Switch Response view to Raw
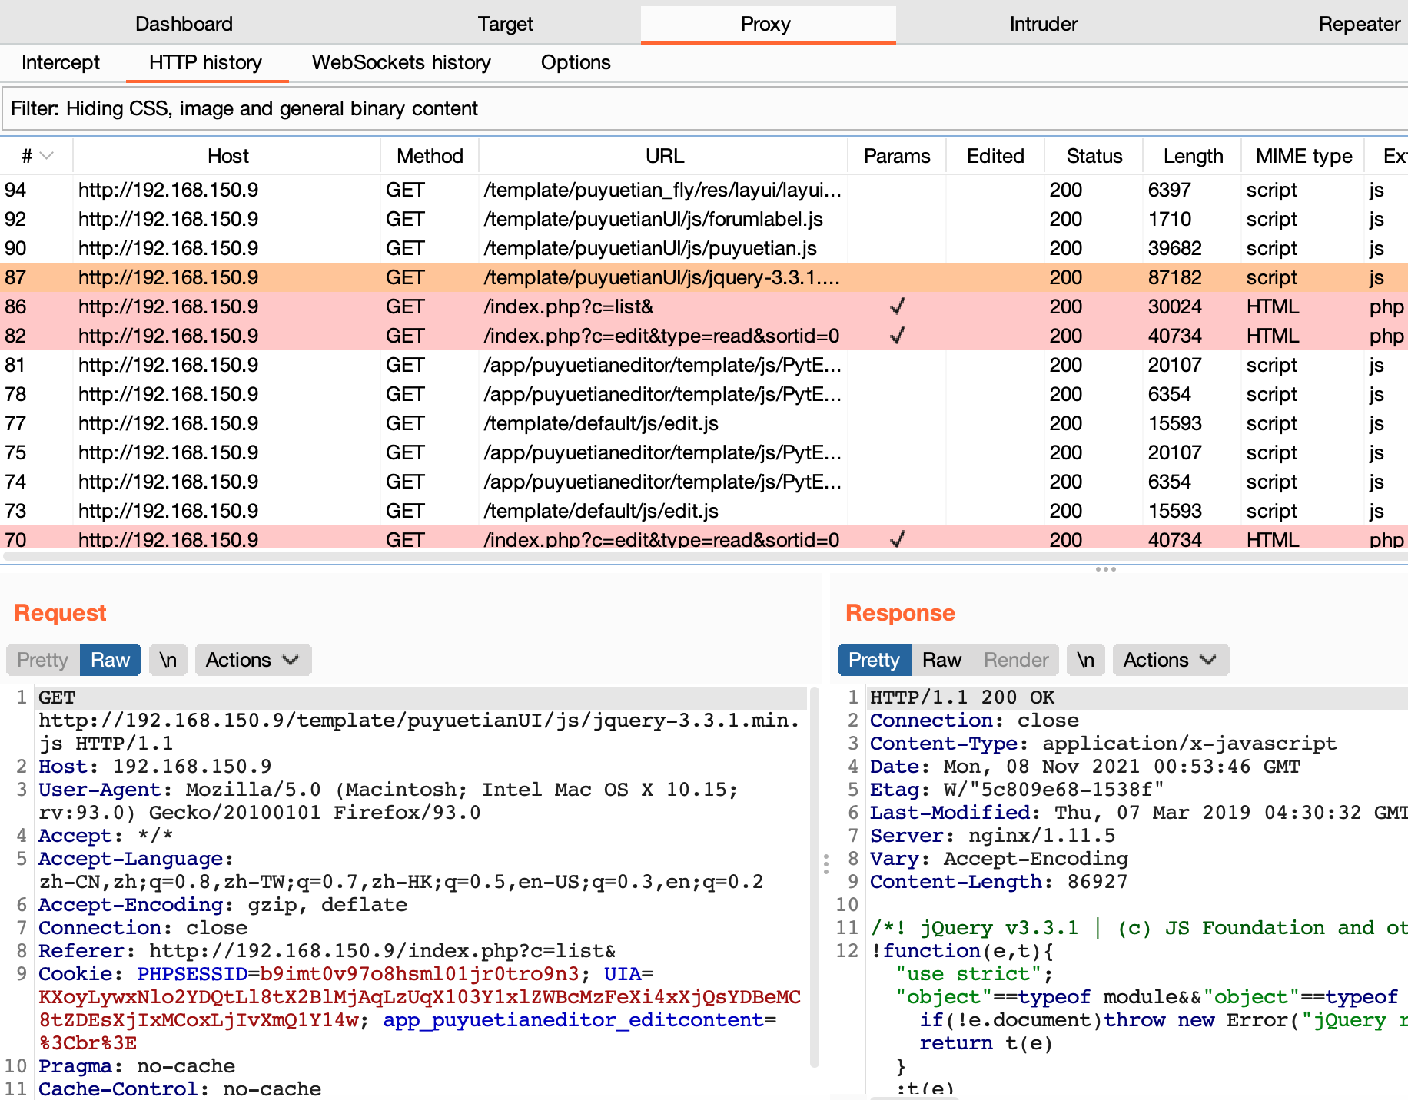The width and height of the screenshot is (1408, 1100). tap(941, 660)
